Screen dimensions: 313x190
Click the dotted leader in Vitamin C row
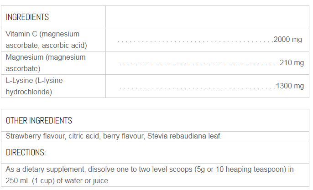(x=195, y=41)
